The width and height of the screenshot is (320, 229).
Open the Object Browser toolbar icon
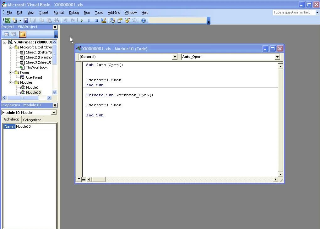pos(127,20)
